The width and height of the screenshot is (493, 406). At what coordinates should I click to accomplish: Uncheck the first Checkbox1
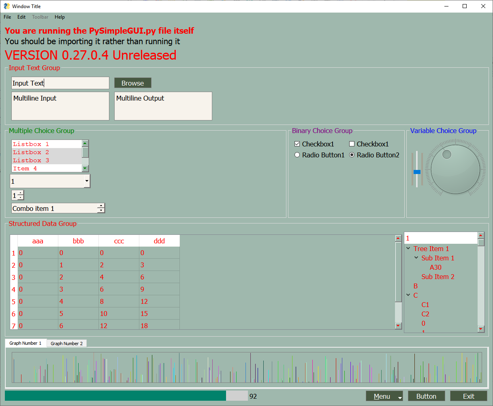point(297,144)
